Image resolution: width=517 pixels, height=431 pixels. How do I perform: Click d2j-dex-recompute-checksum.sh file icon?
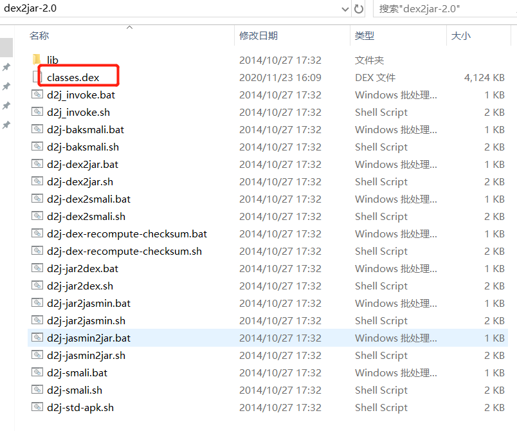(x=37, y=251)
